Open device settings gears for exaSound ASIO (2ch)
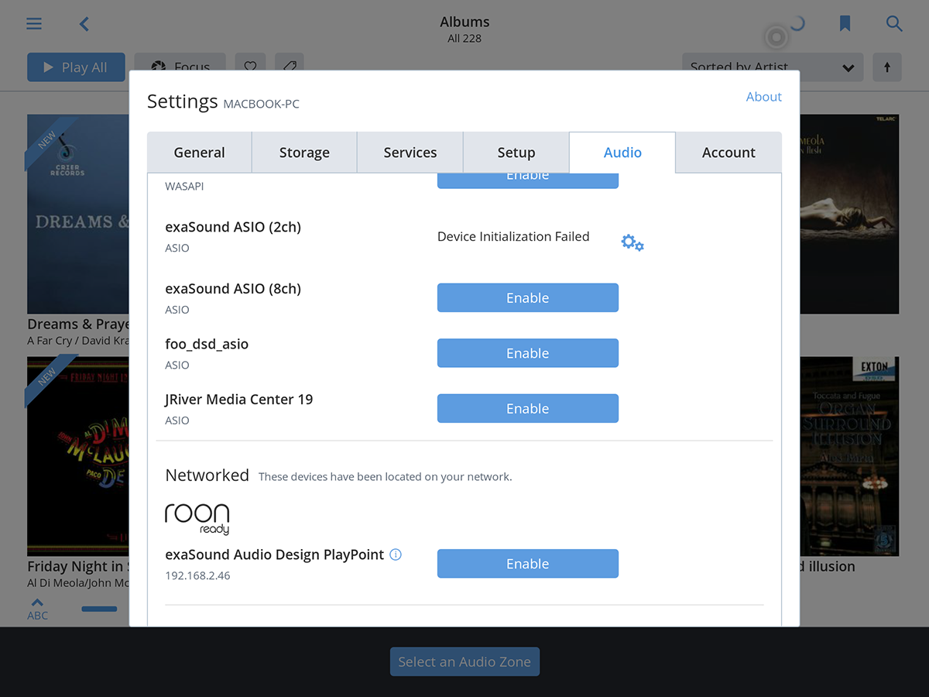 click(632, 242)
